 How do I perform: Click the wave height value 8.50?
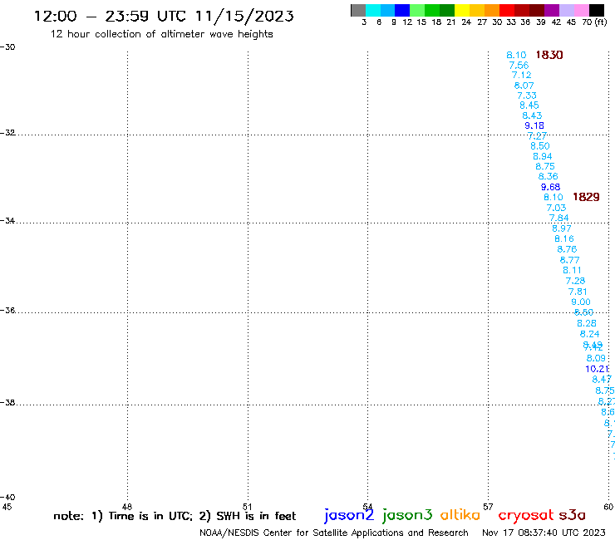[540, 146]
